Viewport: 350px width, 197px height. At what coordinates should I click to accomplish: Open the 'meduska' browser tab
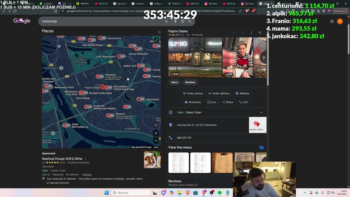pos(46,4)
